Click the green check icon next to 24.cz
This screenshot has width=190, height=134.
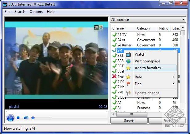tap(114, 40)
